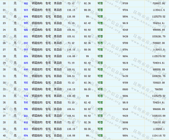This screenshot has width=169, height=140.
Task: Open room 705 in row 35
Action: coord(26,103)
